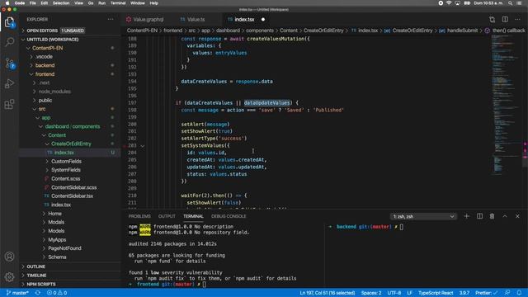
Task: Click the master branch indicator
Action: tap(17, 293)
